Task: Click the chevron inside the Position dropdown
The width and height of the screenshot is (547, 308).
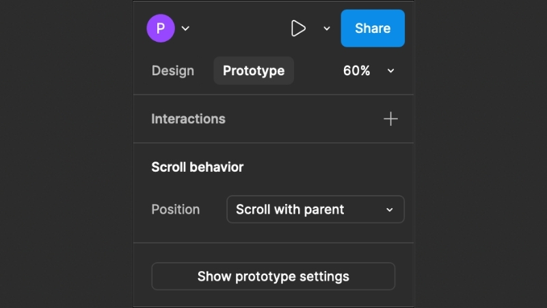Action: pyautogui.click(x=390, y=209)
